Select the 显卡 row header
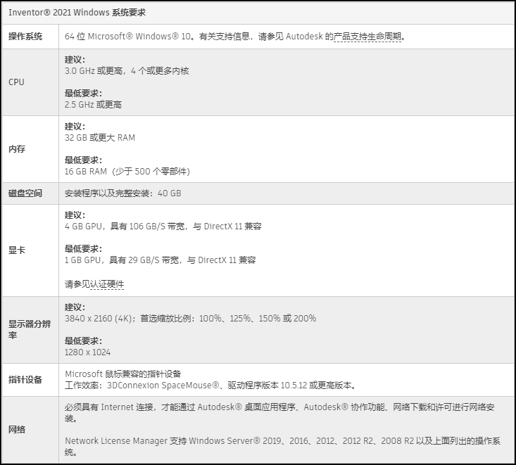The height and width of the screenshot is (465, 516). [17, 250]
